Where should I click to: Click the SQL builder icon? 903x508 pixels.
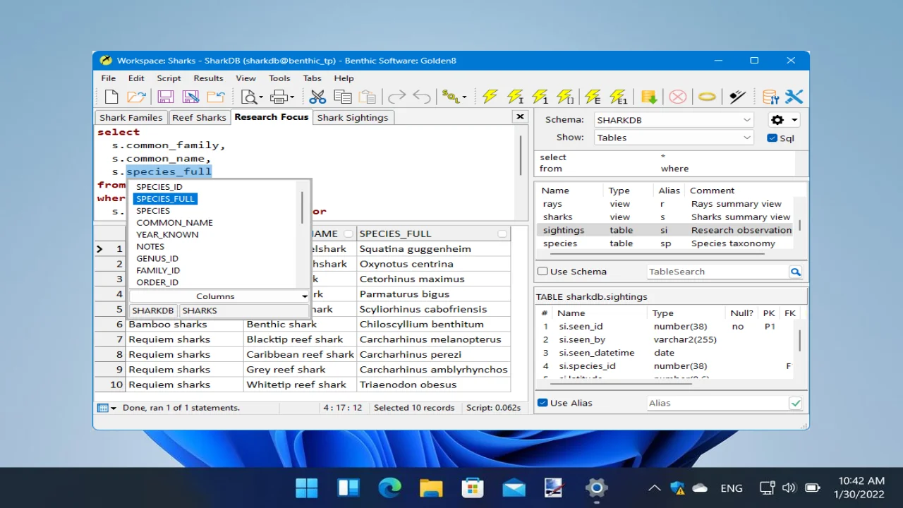click(451, 97)
